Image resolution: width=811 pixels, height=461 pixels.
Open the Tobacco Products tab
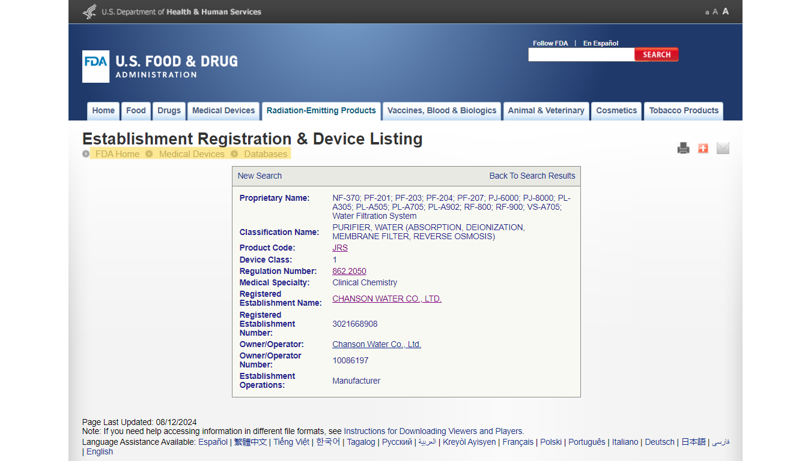click(x=684, y=111)
